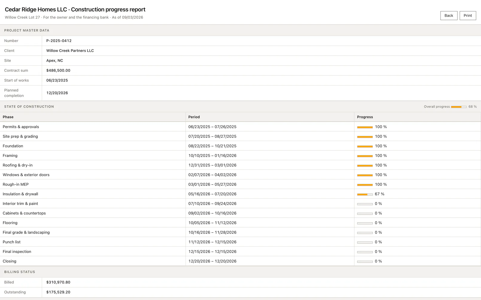Viewport: 481px width, 300px height.
Task: Select the Roofing & dry-in phase
Action: (x=18, y=165)
